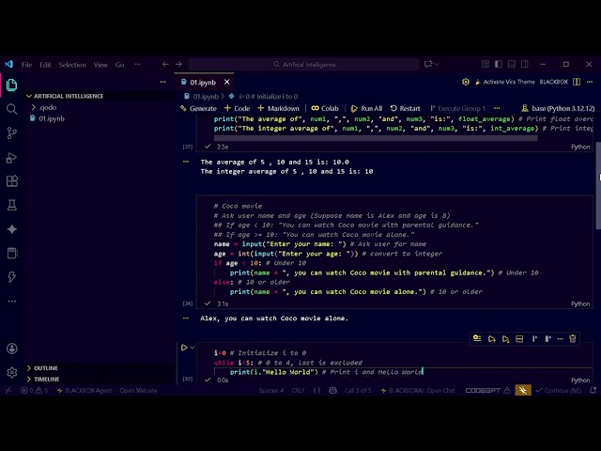Toggle the secondary side bar
The image size is (601, 451).
(x=524, y=64)
